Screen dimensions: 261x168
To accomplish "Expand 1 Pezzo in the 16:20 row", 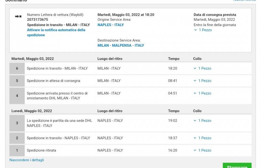I will click(x=202, y=150).
